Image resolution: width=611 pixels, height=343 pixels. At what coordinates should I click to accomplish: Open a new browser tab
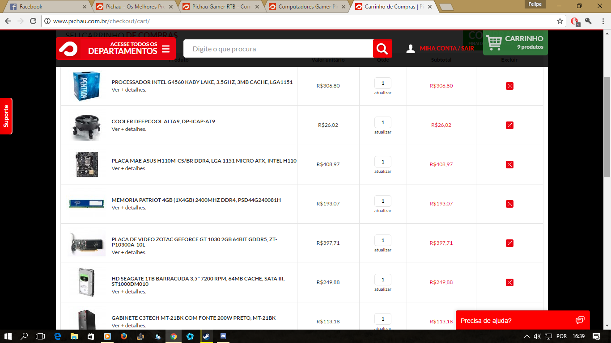pos(446,7)
